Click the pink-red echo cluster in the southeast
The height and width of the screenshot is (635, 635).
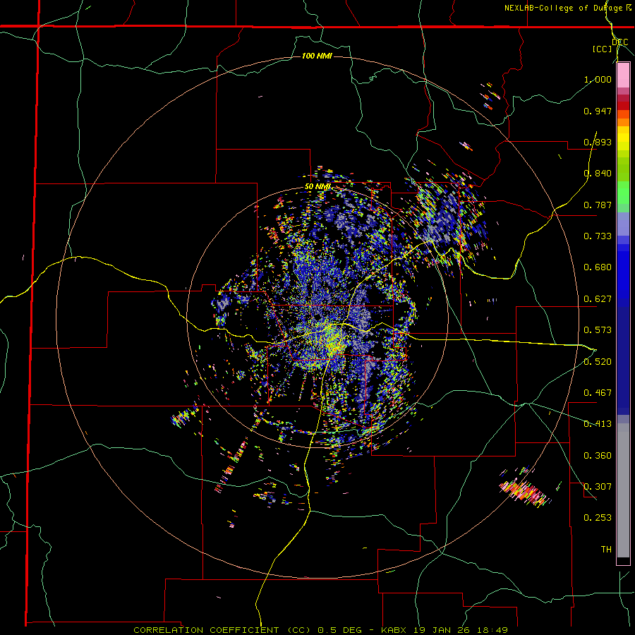(524, 492)
